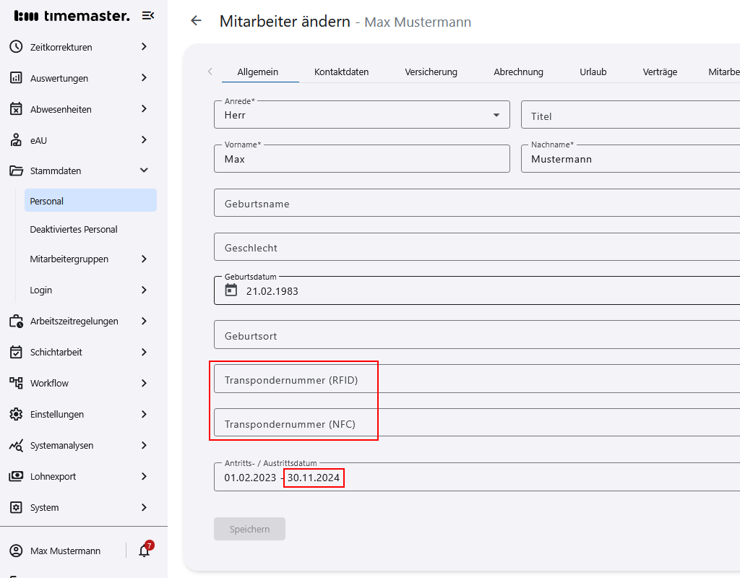The height and width of the screenshot is (578, 740).
Task: Click the Stammdaten folder icon
Action: (x=16, y=171)
